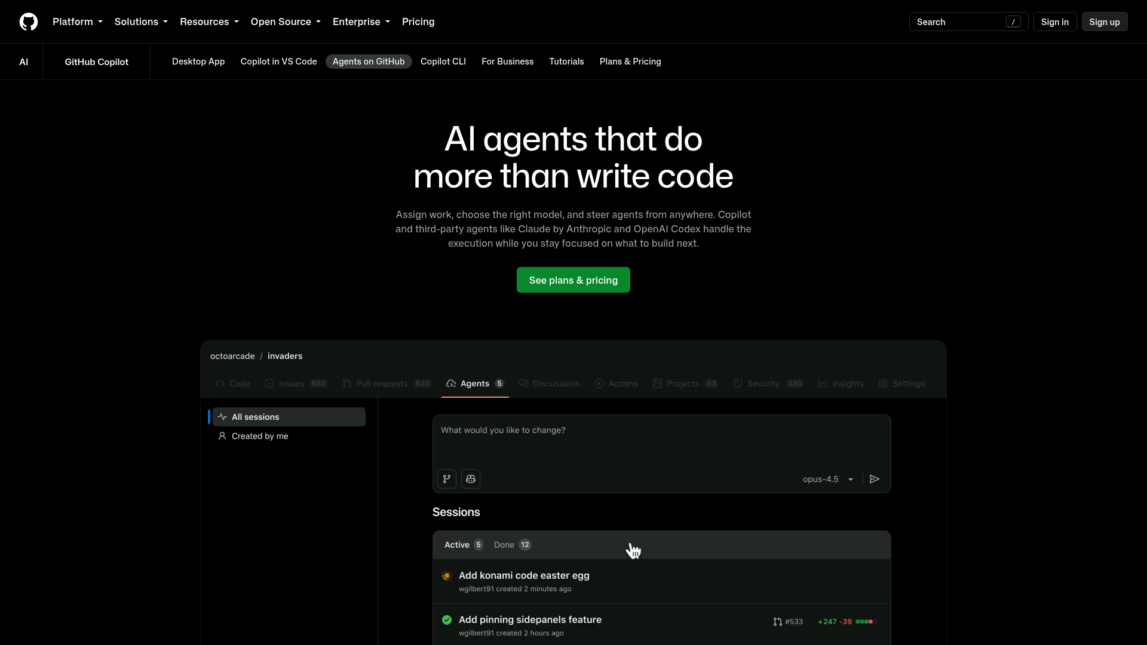Focus the Search field
Viewport: 1147px width, 645px height.
tap(968, 21)
